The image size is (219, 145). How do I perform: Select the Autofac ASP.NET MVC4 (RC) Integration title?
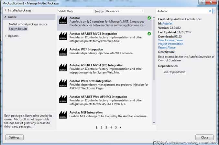pyautogui.click(x=96, y=65)
